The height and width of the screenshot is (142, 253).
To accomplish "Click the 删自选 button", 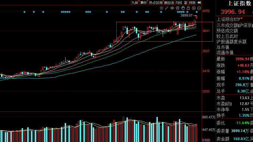I will [x=169, y=3].
